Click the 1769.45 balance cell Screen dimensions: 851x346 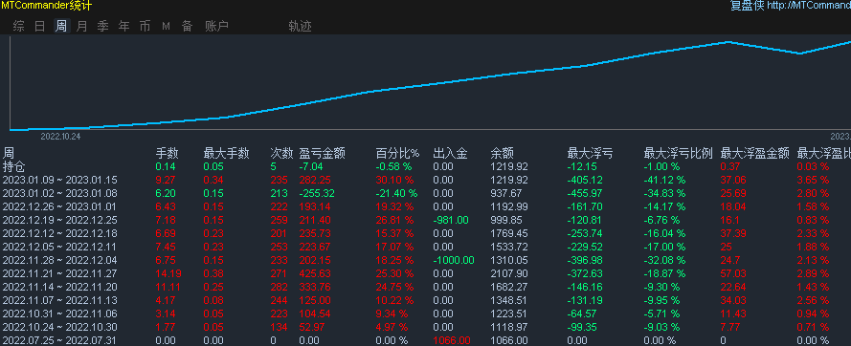point(509,234)
